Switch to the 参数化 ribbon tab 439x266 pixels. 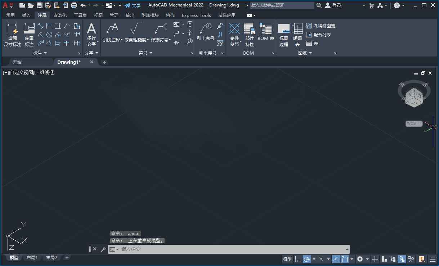pyautogui.click(x=60, y=15)
